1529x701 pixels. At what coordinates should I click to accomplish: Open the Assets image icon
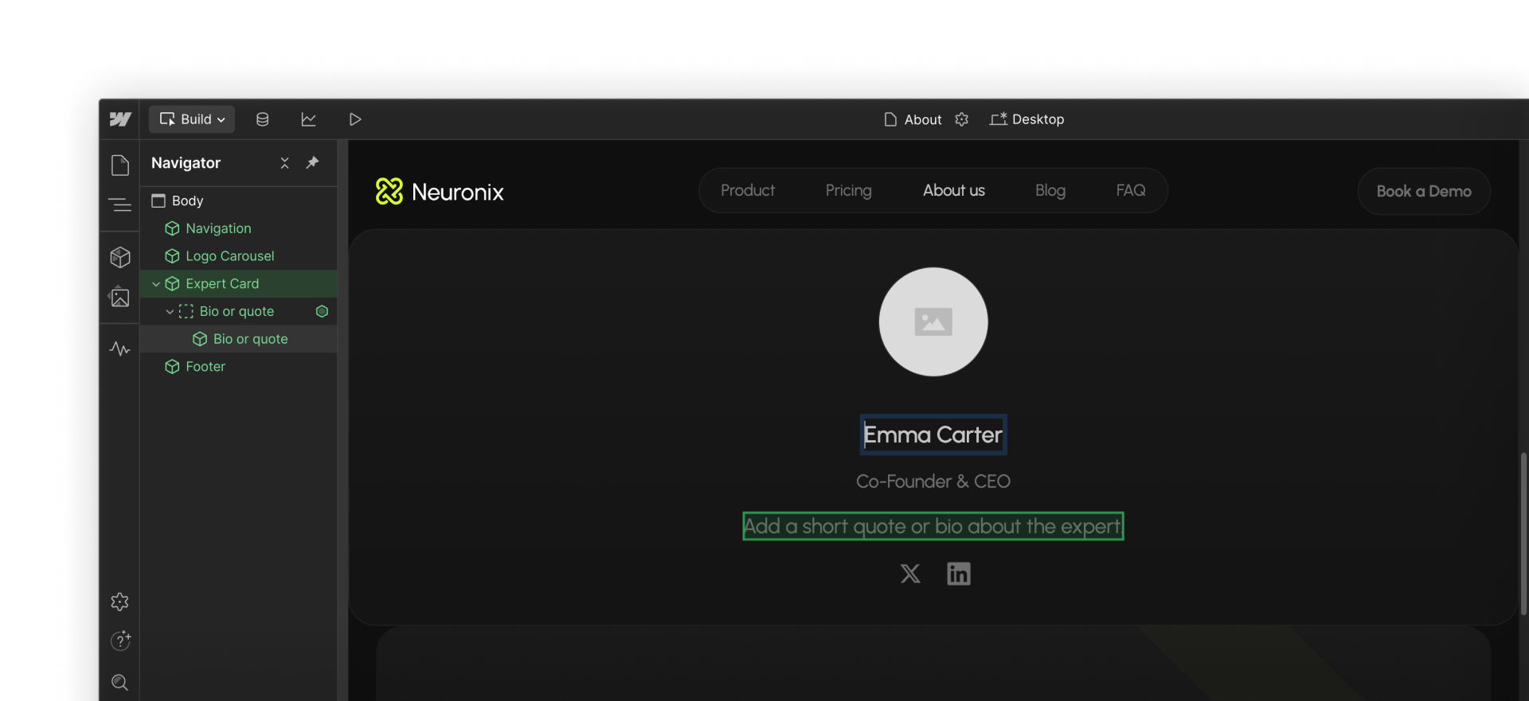[x=119, y=298]
